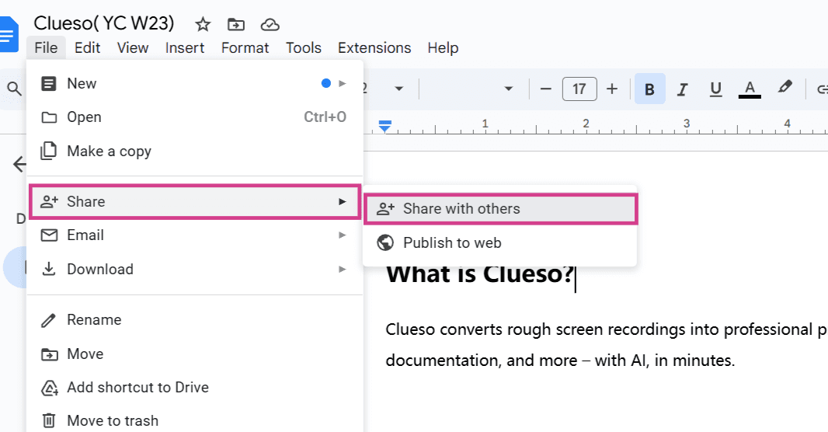The width and height of the screenshot is (828, 432).
Task: Select New in the File menu
Action: pyautogui.click(x=195, y=83)
